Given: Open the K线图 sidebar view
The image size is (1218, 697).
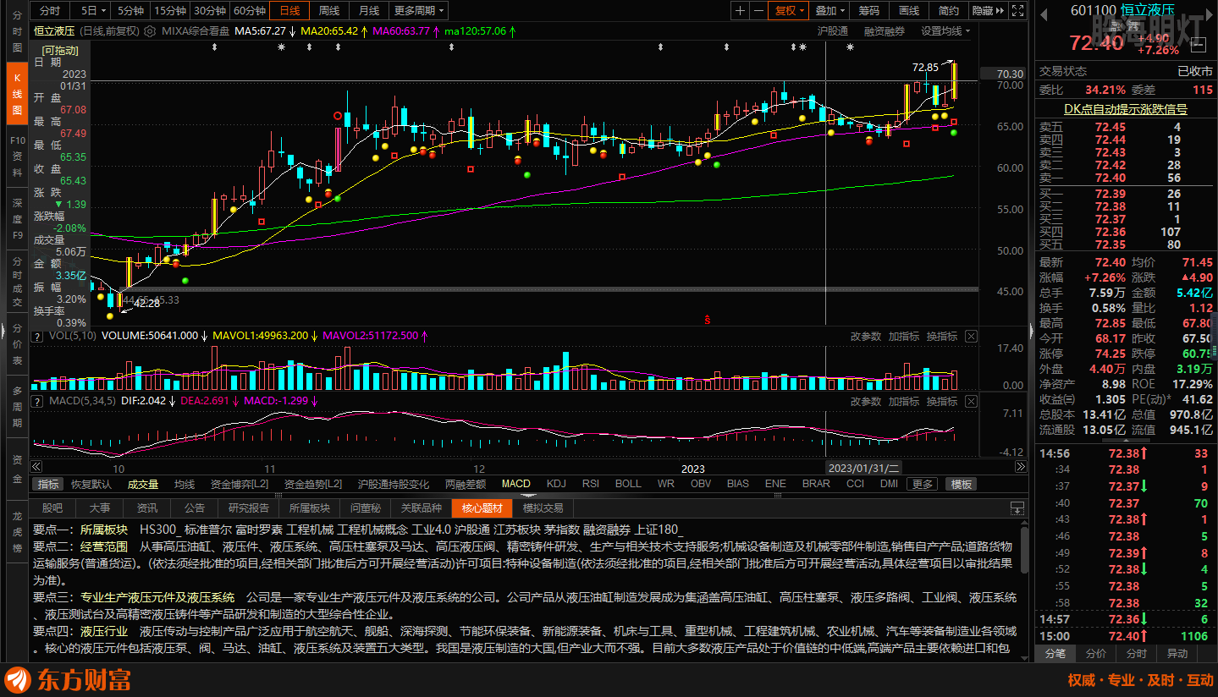Looking at the screenshot, I should coord(16,95).
